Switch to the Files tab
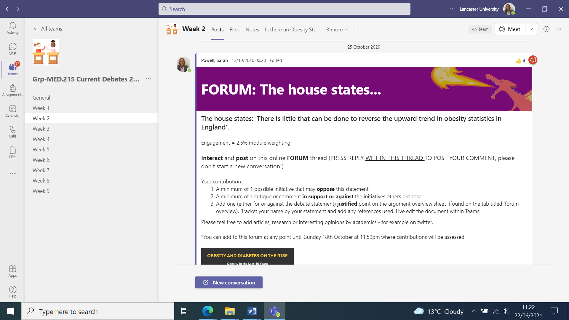The image size is (569, 320). [234, 29]
